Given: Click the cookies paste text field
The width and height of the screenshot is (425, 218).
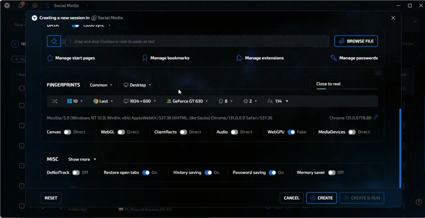Looking at the screenshot, I should coord(198,41).
